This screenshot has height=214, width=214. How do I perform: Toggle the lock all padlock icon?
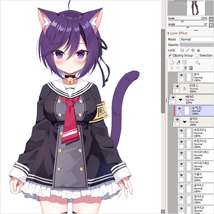(x=198, y=50)
